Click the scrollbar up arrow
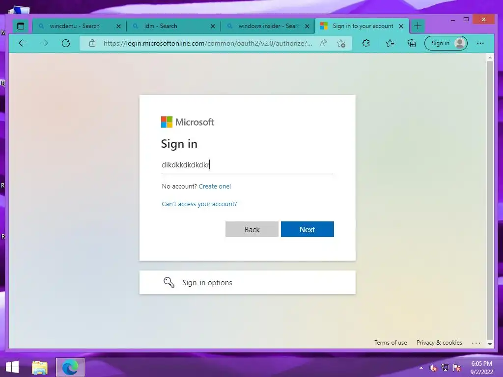 pyautogui.click(x=490, y=57)
